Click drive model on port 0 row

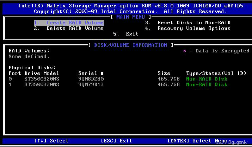click(x=42, y=79)
